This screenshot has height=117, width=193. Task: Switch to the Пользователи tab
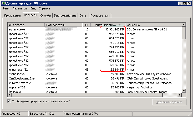[x=100, y=16]
